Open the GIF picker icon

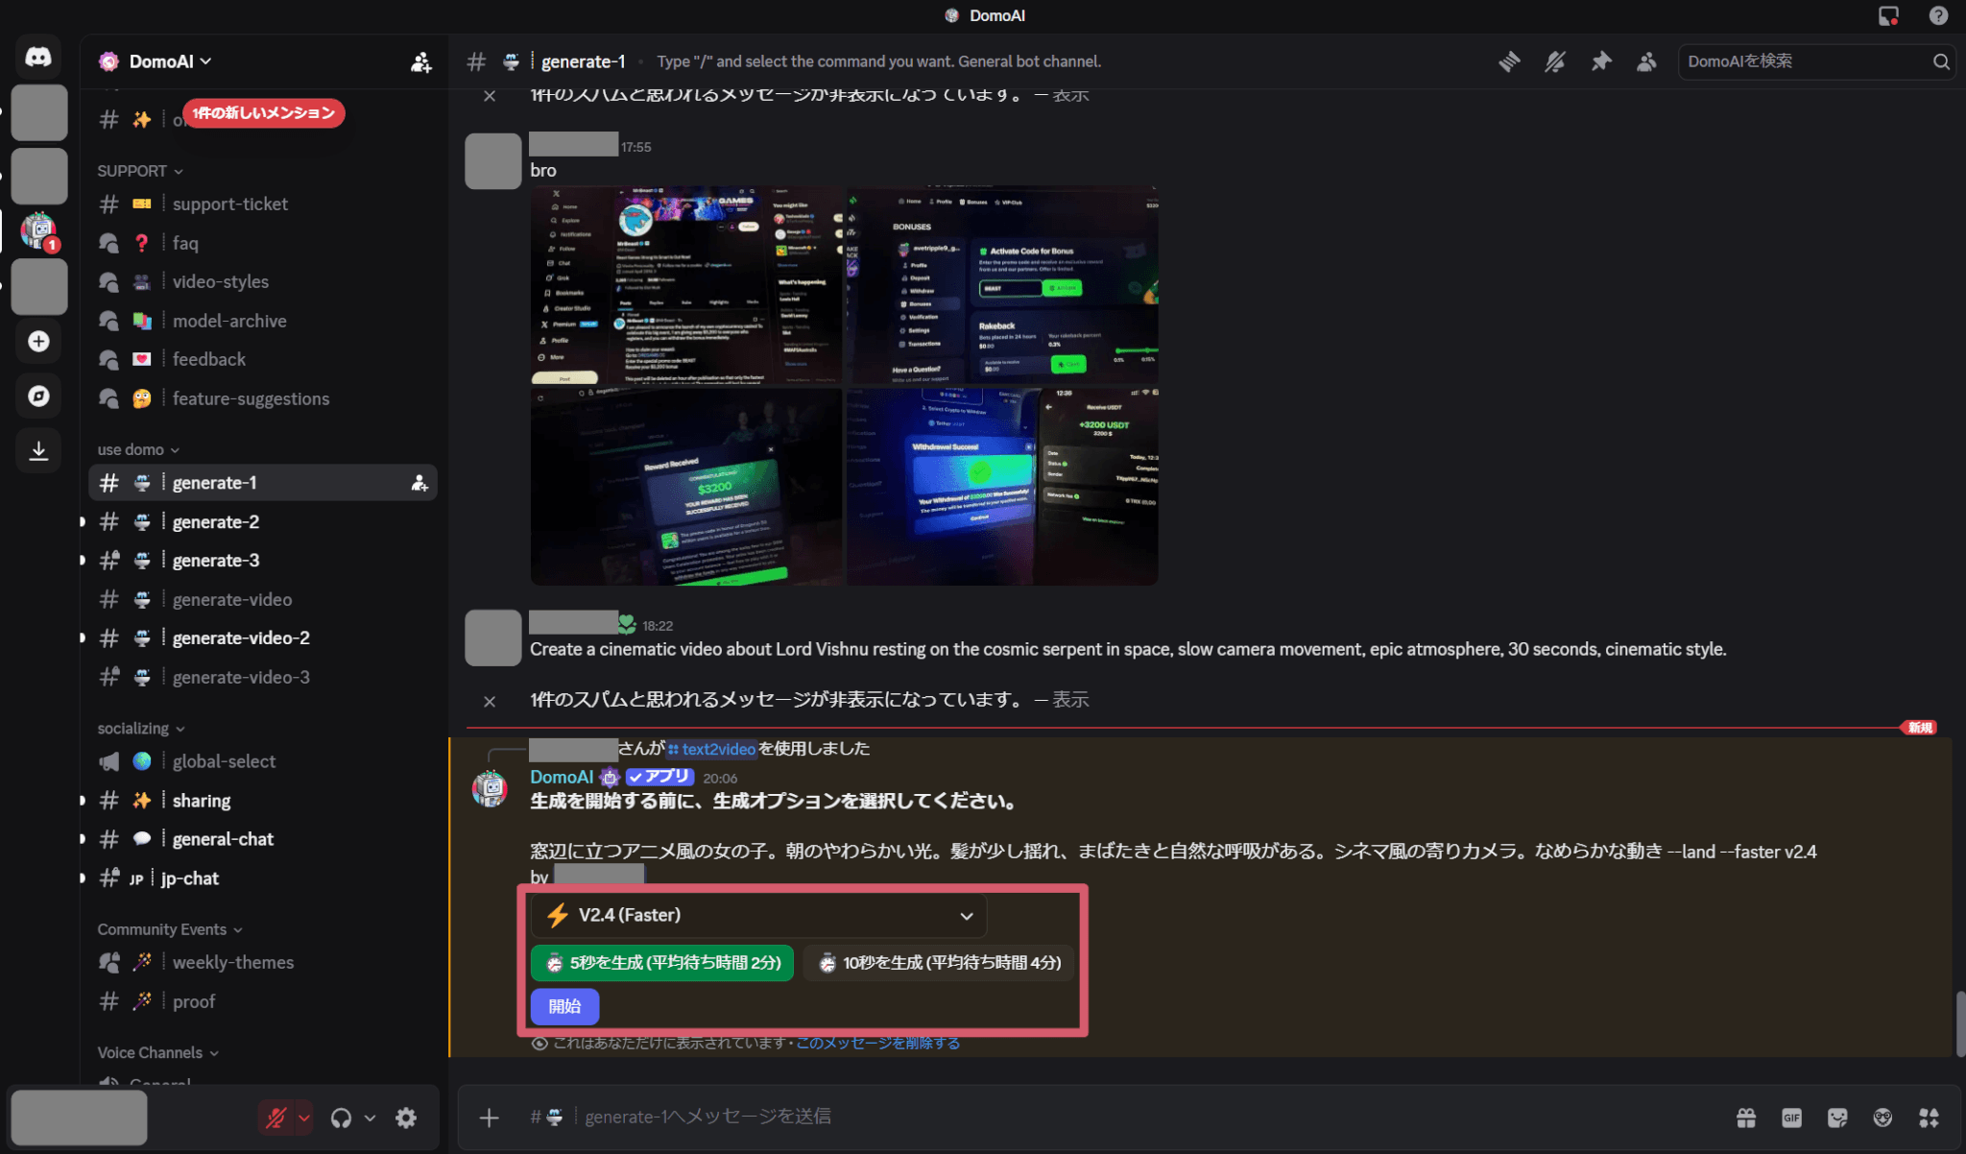coord(1791,1118)
